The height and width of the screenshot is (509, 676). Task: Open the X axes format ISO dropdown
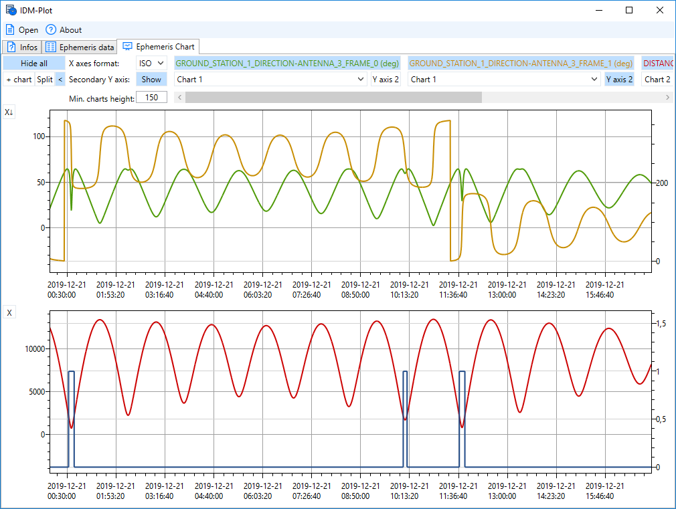[151, 64]
